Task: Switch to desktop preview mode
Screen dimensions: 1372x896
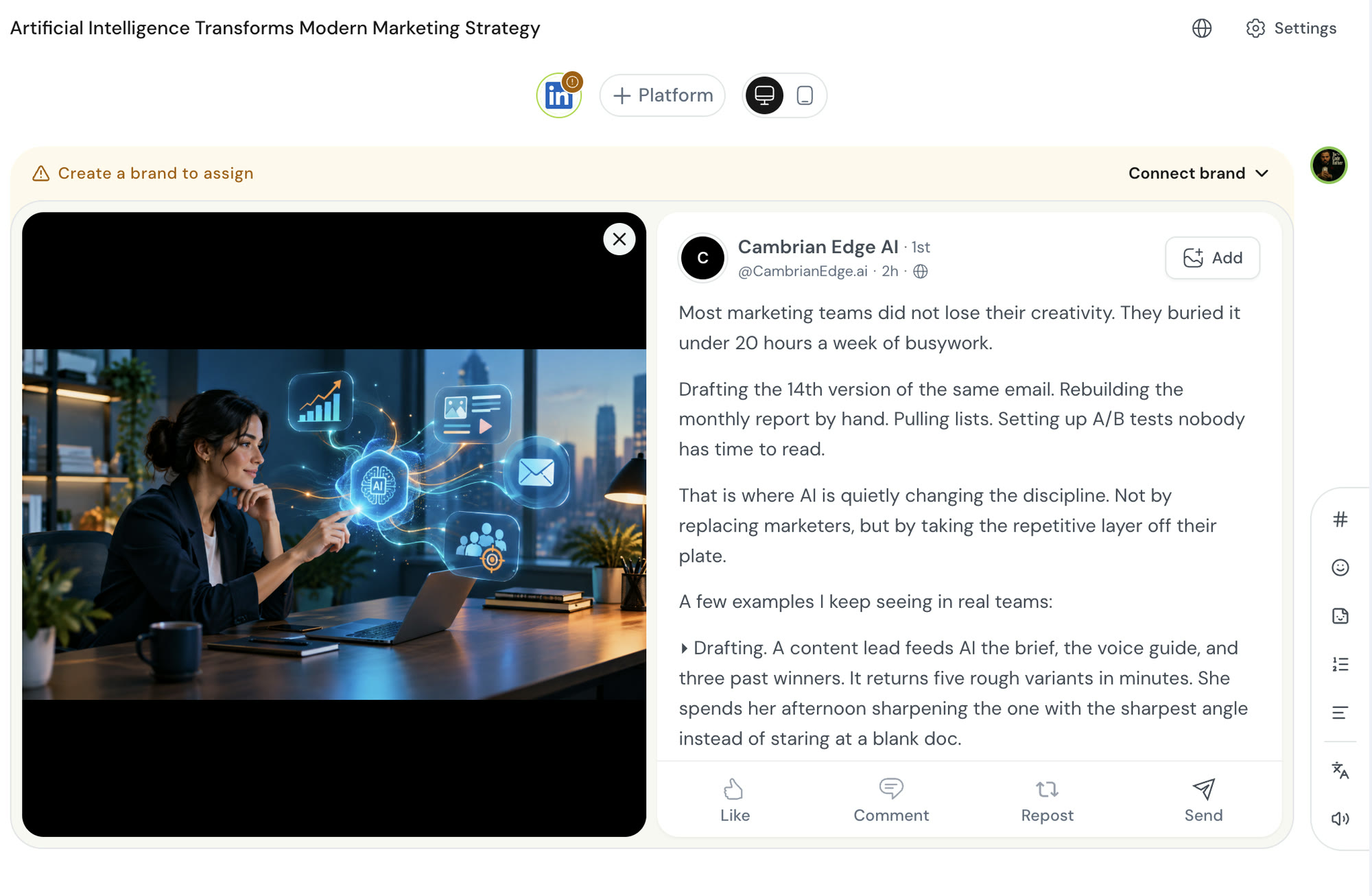Action: pos(764,95)
